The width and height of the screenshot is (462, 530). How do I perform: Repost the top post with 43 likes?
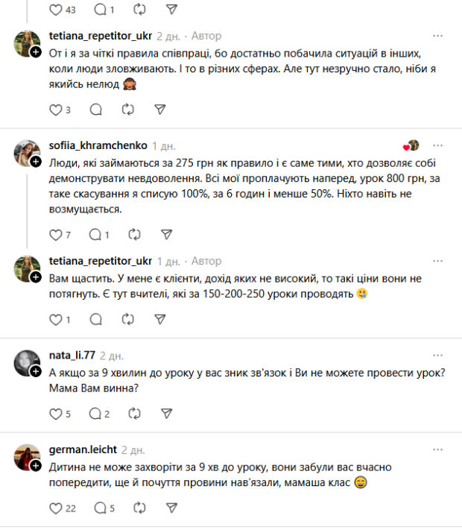[138, 10]
